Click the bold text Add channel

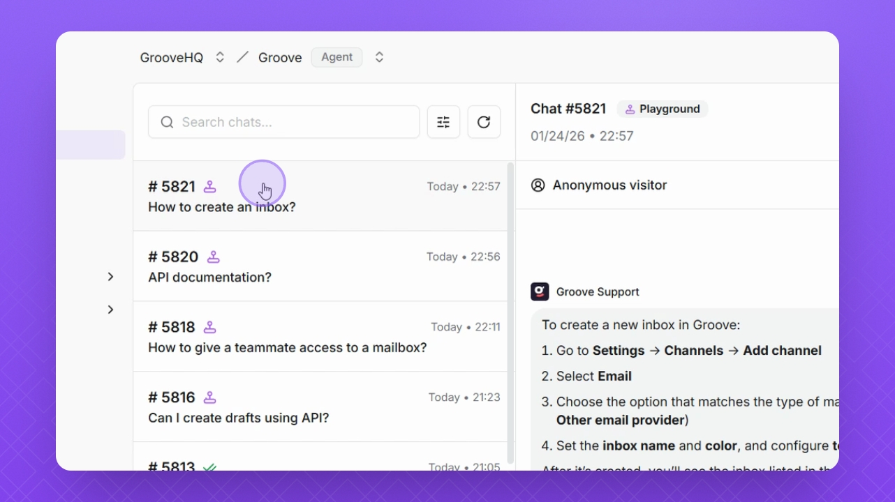782,351
